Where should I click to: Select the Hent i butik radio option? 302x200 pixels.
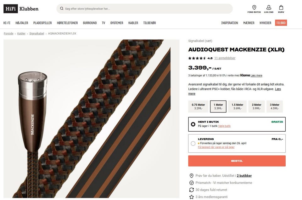(x=193, y=124)
